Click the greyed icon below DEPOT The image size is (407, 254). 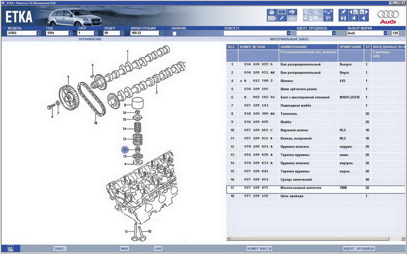(318, 18)
